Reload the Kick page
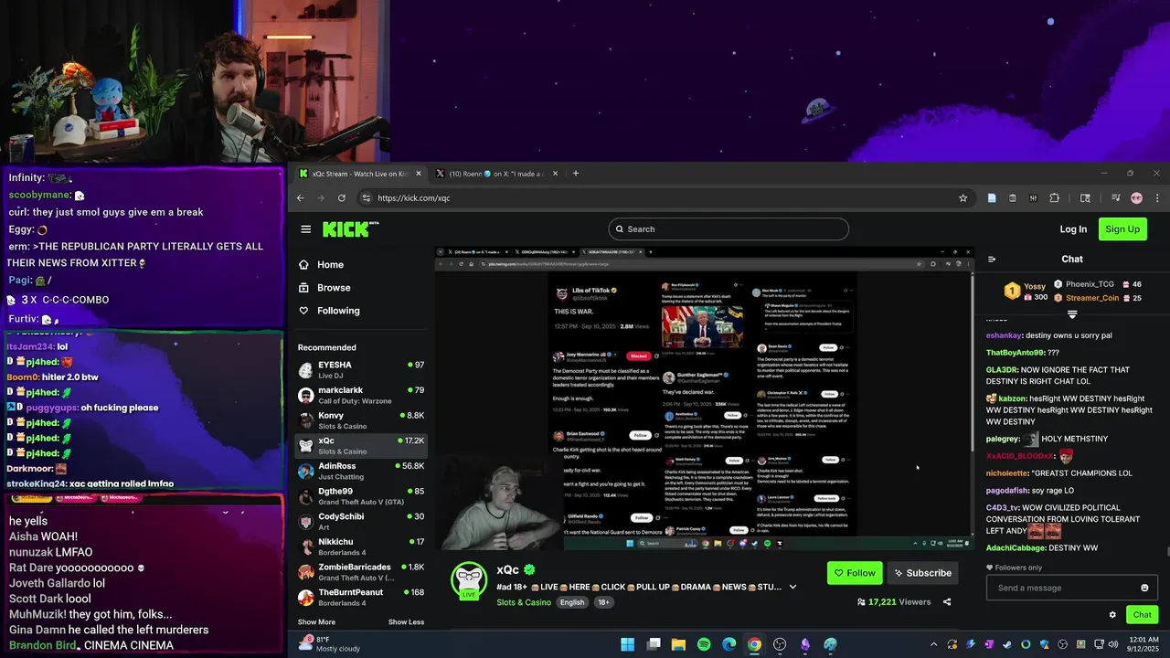 342,198
